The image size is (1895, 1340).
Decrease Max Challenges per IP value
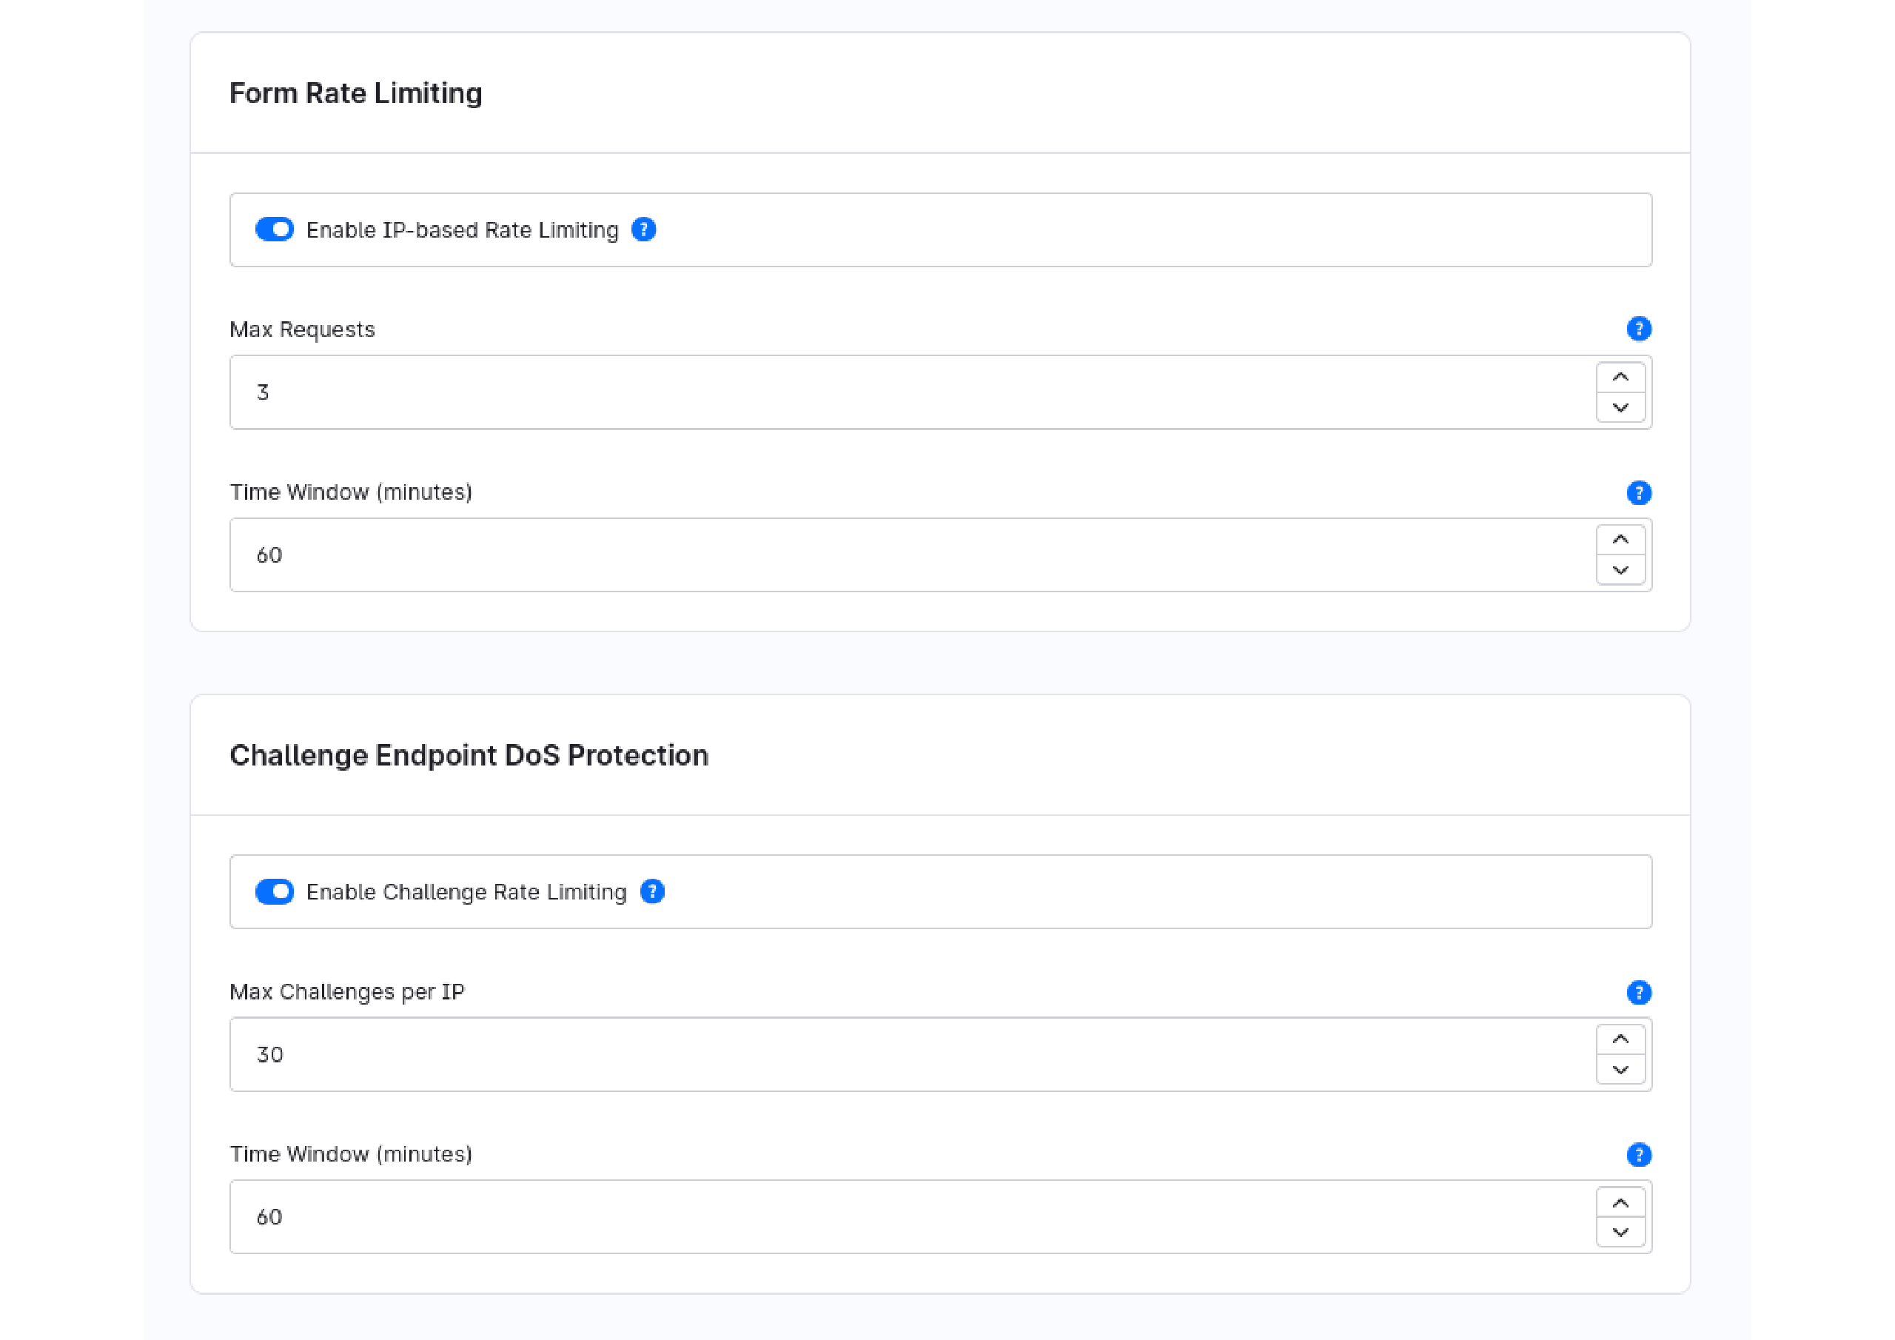click(x=1620, y=1069)
